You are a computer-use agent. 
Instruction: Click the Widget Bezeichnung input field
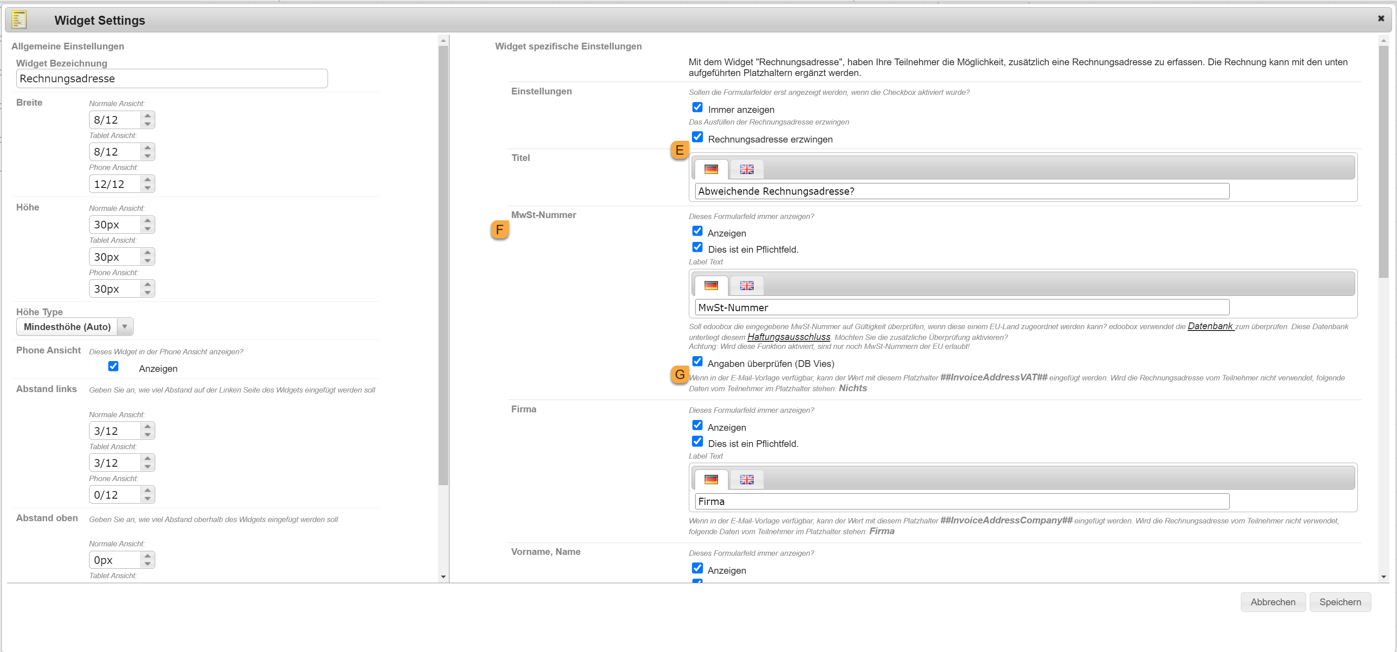171,79
